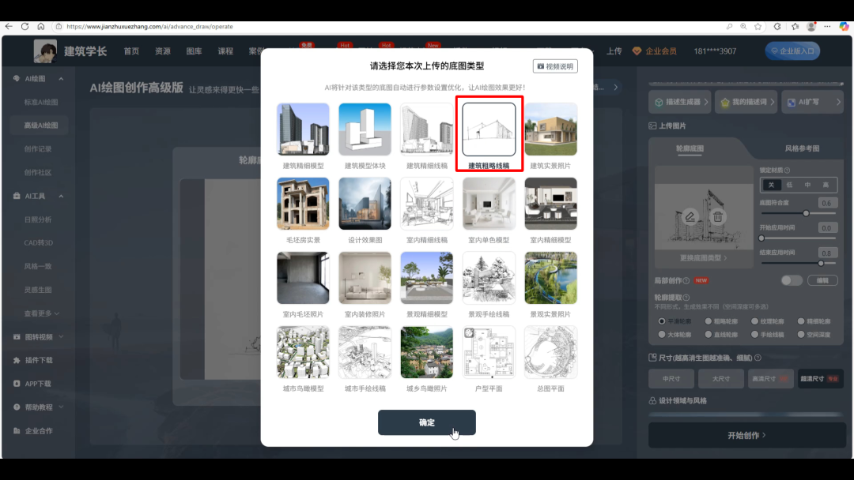The image size is (854, 480).
Task: Open the 资源 nav menu item
Action: 163,51
